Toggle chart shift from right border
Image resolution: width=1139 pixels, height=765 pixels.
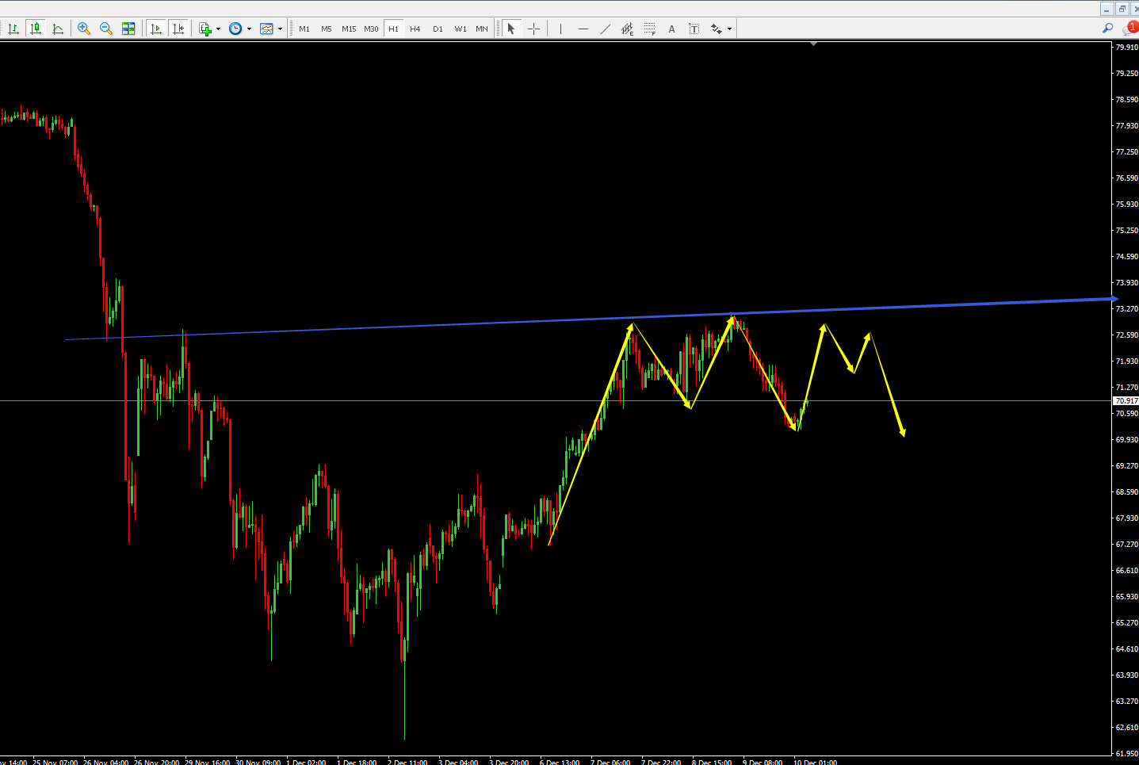(178, 29)
